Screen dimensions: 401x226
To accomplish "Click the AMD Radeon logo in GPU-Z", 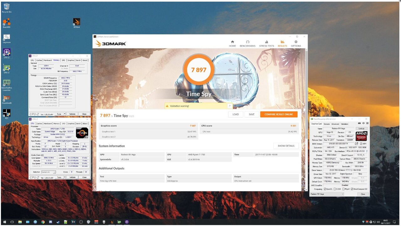I will point(361,136).
